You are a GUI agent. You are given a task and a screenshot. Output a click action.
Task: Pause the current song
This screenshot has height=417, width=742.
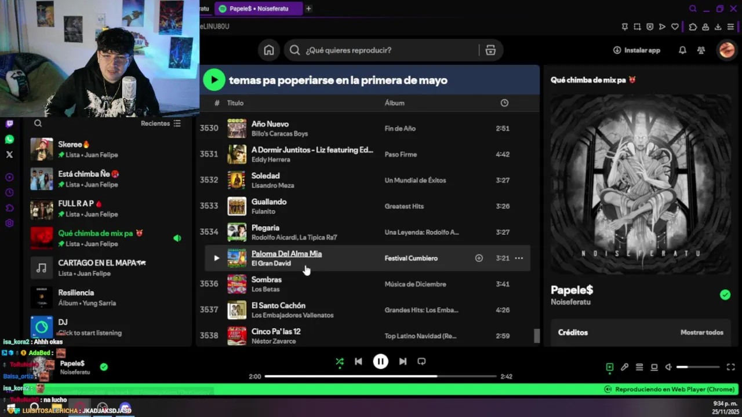point(380,361)
